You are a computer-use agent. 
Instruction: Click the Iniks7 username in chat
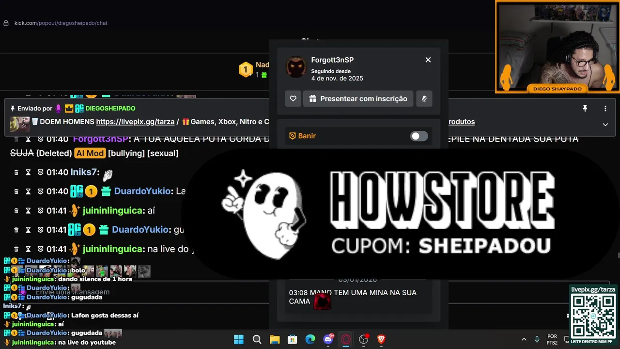point(85,172)
